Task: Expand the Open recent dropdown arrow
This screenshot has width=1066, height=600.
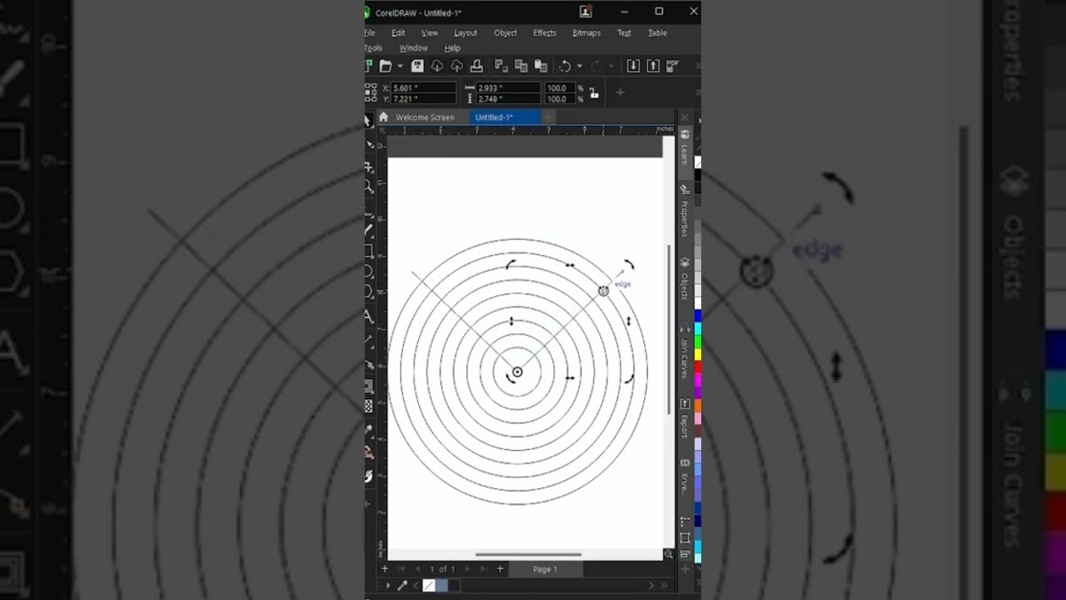Action: click(400, 66)
